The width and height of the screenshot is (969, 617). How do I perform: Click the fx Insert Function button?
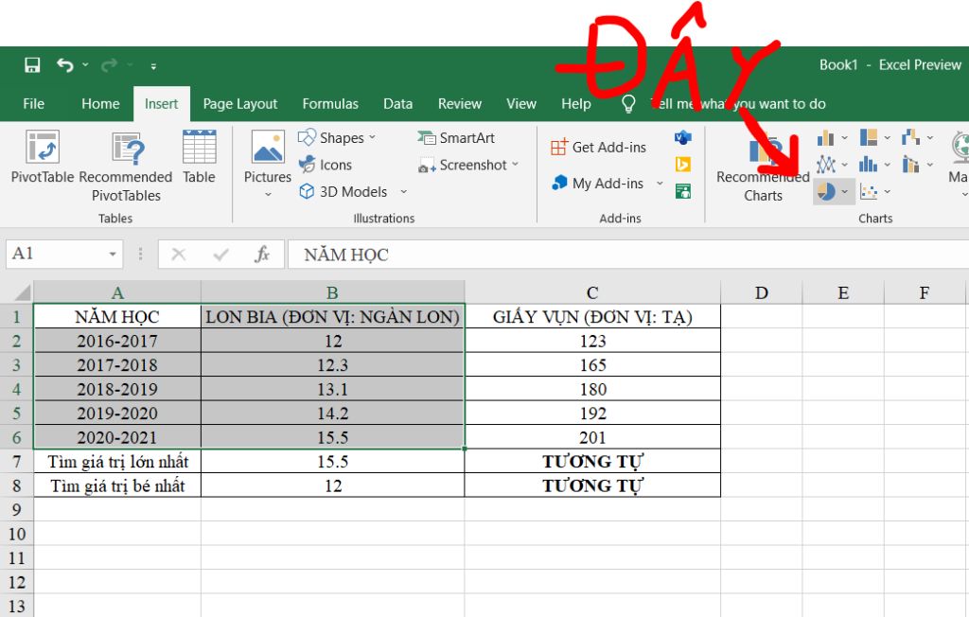tap(262, 255)
